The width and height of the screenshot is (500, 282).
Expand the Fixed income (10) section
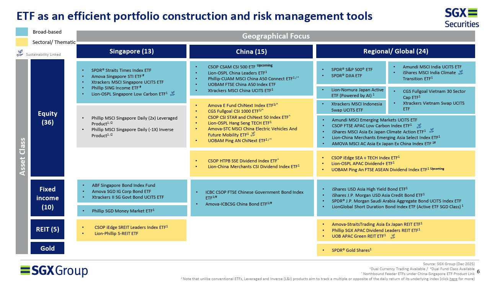click(47, 198)
